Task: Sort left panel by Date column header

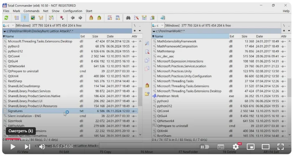Action: click(x=118, y=36)
